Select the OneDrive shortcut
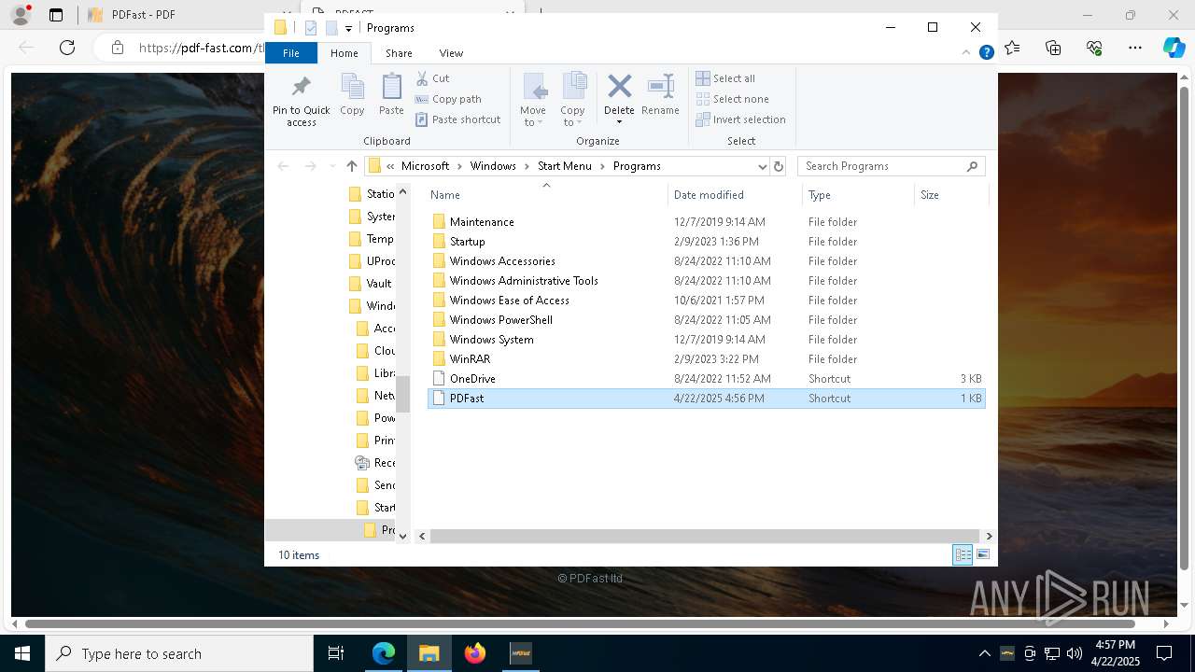 (x=706, y=379)
